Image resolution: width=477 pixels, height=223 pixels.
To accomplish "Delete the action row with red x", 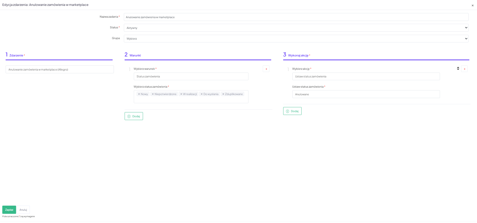I will tap(464, 69).
